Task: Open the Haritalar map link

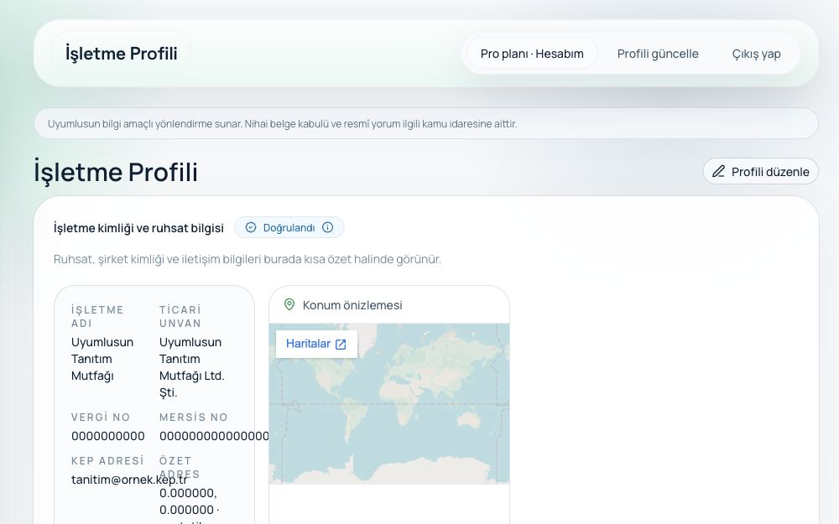Action: point(316,344)
